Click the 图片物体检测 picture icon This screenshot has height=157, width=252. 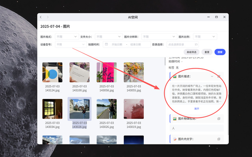coord(175,119)
